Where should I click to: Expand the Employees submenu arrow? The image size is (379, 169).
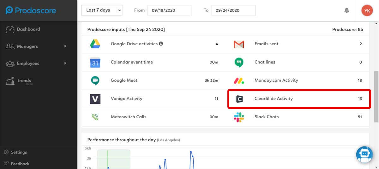point(65,63)
